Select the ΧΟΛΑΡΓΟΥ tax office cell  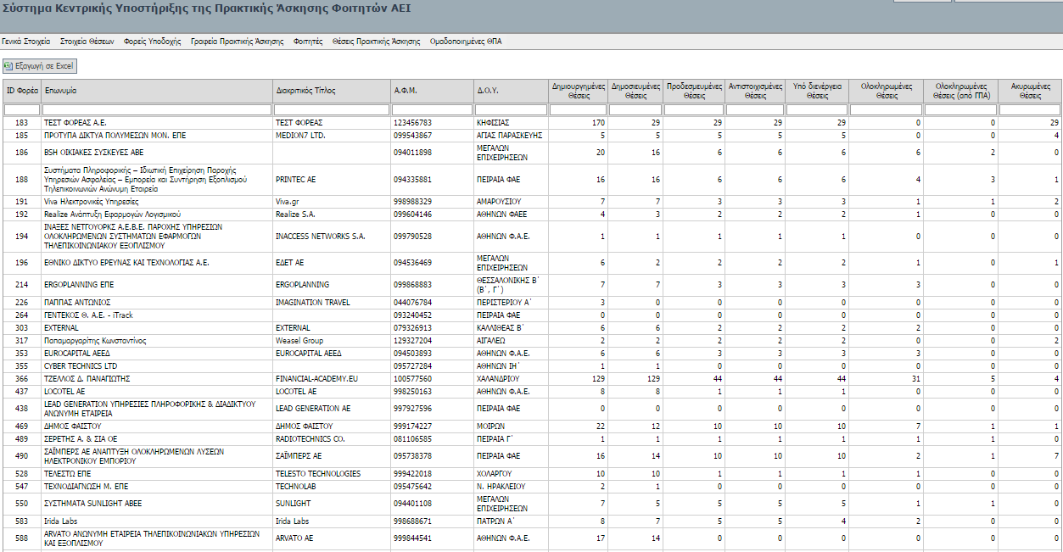[x=511, y=473]
